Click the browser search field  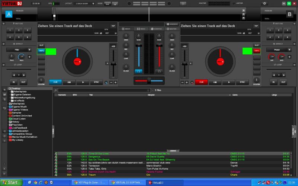[x=104, y=90]
